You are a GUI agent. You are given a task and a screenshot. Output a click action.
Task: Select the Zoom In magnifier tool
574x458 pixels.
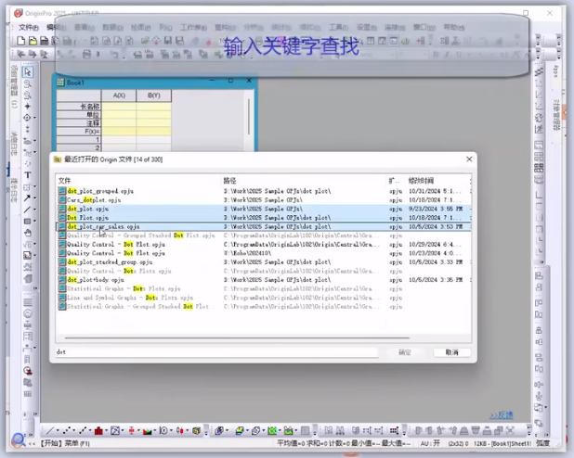28,83
